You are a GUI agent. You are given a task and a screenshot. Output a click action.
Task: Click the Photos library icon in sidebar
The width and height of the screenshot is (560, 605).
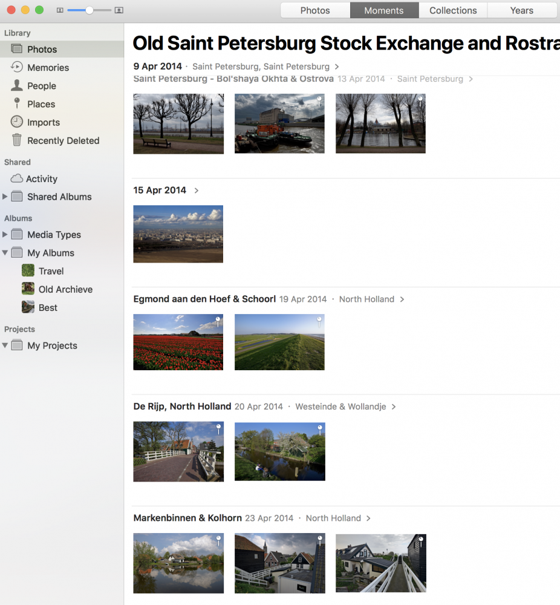[x=16, y=49]
